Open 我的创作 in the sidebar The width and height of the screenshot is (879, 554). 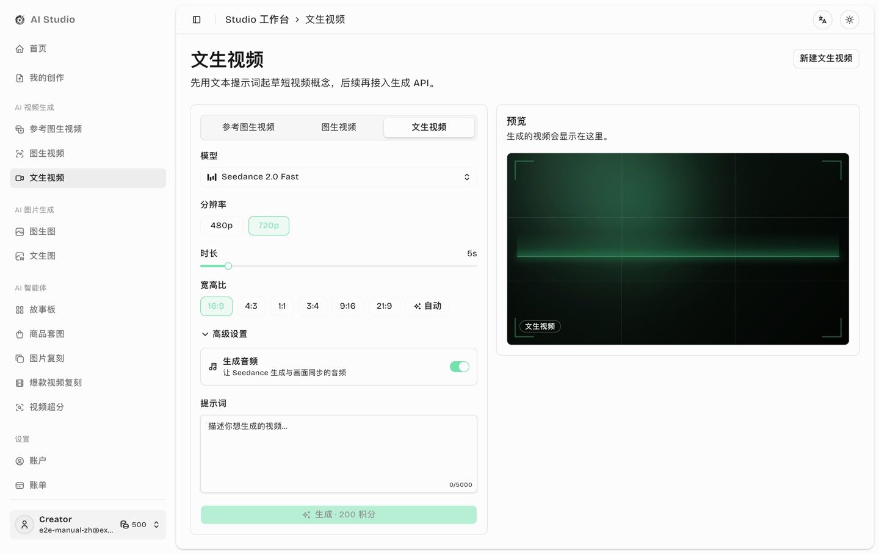coord(88,78)
